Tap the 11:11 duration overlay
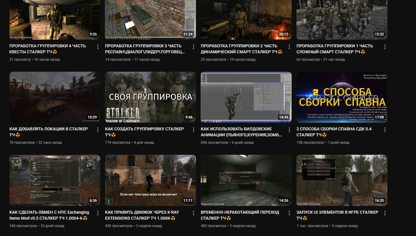Screen dimensions: 416x236 coord(188,201)
